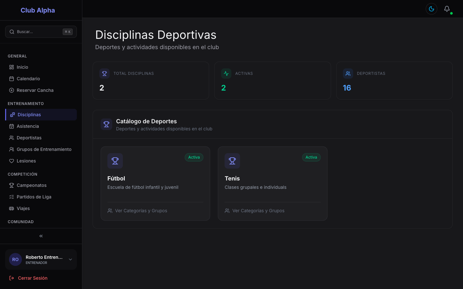The image size is (463, 289).
Task: Click the Inicio dashboard icon
Action: [x=12, y=67]
